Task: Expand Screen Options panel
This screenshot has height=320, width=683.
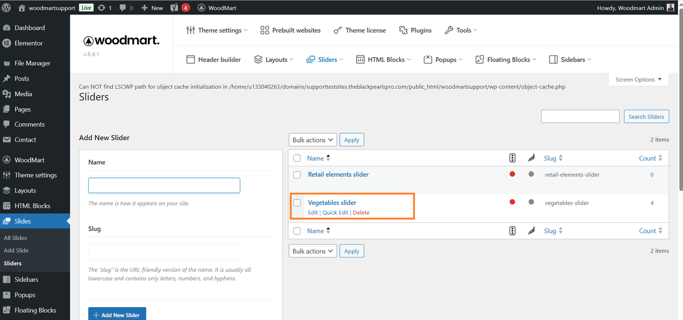Action: 639,80
